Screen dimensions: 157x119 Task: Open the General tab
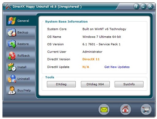click(x=21, y=21)
